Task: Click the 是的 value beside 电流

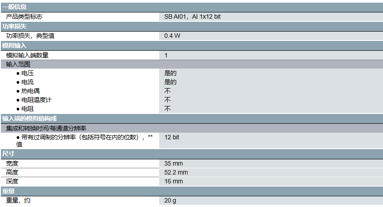Action: pos(170,82)
